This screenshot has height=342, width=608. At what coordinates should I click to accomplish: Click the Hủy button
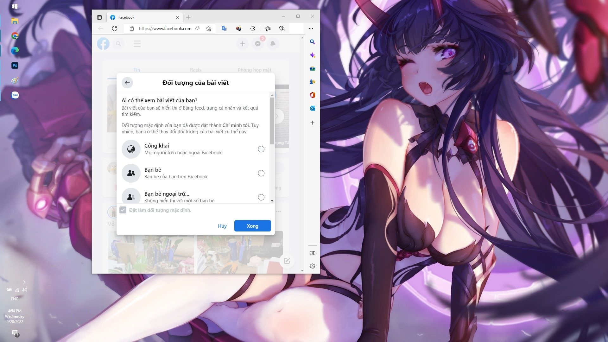(x=222, y=226)
